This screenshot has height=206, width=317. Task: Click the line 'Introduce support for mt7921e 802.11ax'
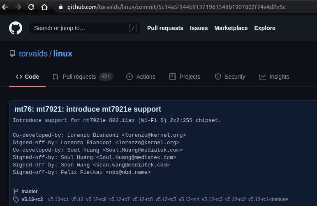point(117,120)
